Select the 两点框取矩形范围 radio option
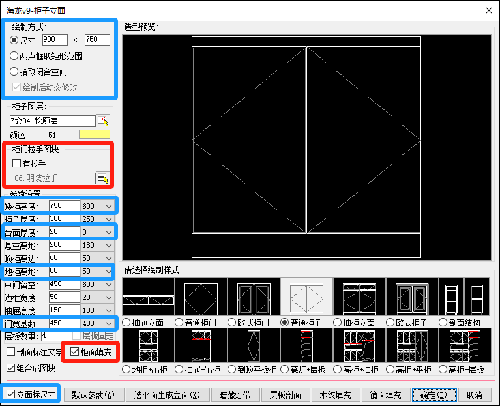The width and height of the screenshot is (500, 406). click(x=14, y=56)
